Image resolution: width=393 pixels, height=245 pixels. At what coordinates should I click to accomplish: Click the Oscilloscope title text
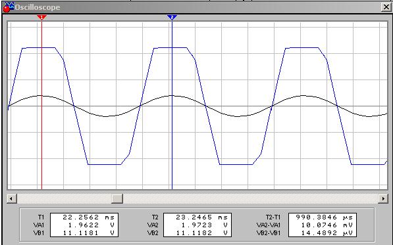38,7
